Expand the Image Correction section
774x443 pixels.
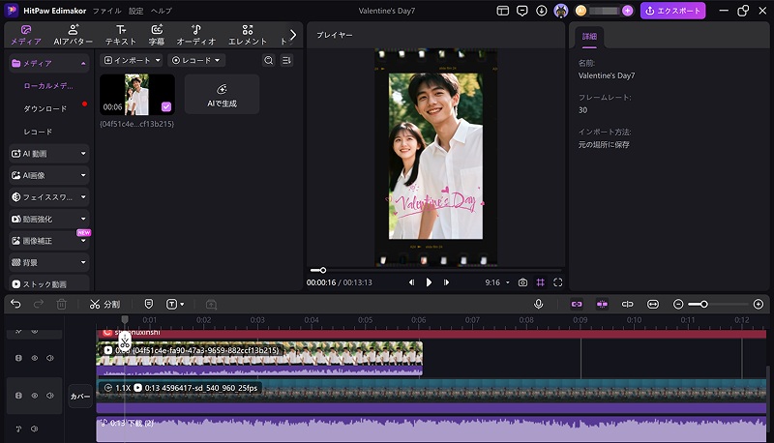coord(49,241)
